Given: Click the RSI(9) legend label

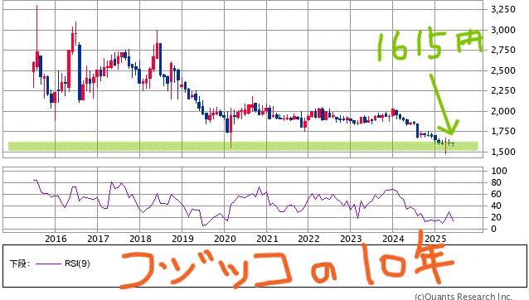Looking at the screenshot, I should 77,264.
